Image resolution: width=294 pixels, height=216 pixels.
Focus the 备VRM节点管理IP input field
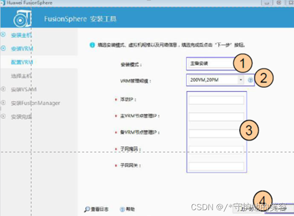(217, 133)
